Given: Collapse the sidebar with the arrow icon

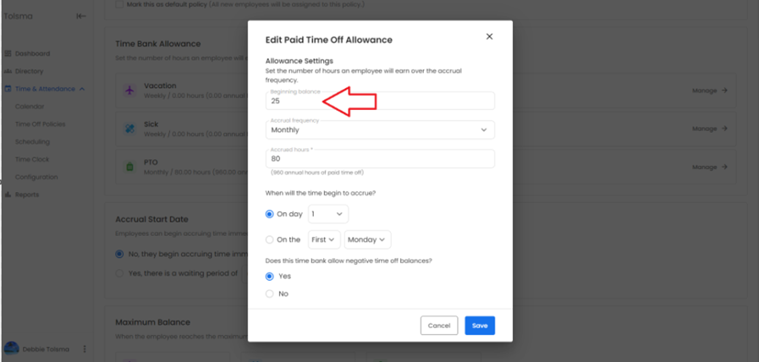Looking at the screenshot, I should (81, 16).
